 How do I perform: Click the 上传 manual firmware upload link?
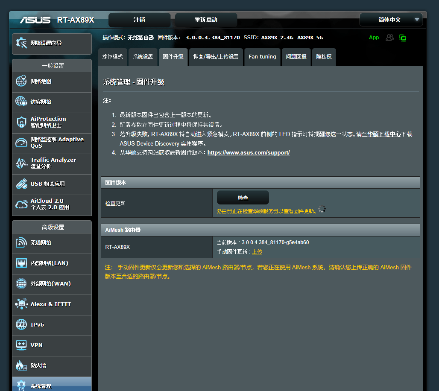point(257,252)
